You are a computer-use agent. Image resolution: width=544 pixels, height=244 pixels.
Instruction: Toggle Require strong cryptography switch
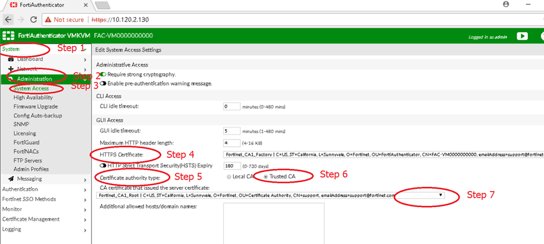coord(103,74)
